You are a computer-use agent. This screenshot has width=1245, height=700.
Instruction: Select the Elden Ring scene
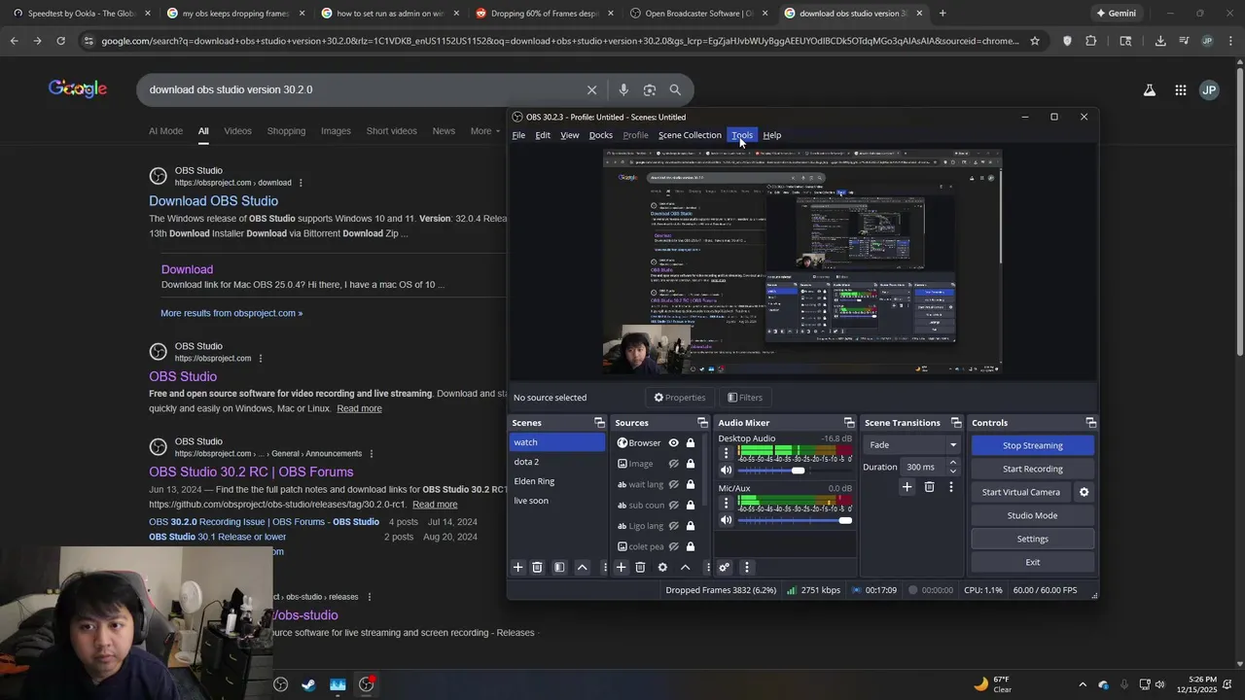557,481
